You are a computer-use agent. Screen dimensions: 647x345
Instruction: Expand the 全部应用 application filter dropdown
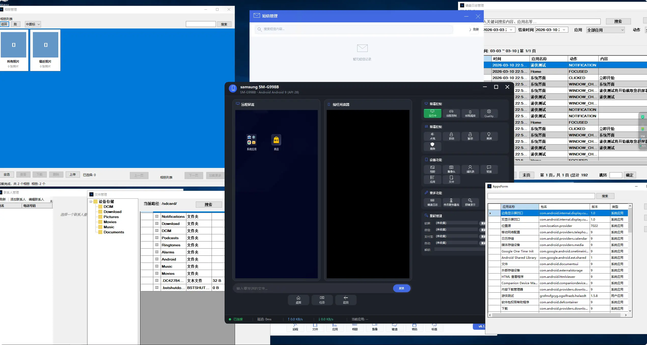(x=605, y=30)
